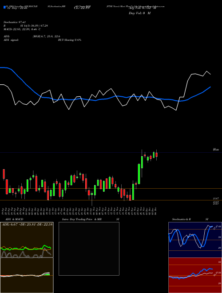Click the '12 Day = 22.46' legend value
The height and width of the screenshot is (293, 222).
17,8
